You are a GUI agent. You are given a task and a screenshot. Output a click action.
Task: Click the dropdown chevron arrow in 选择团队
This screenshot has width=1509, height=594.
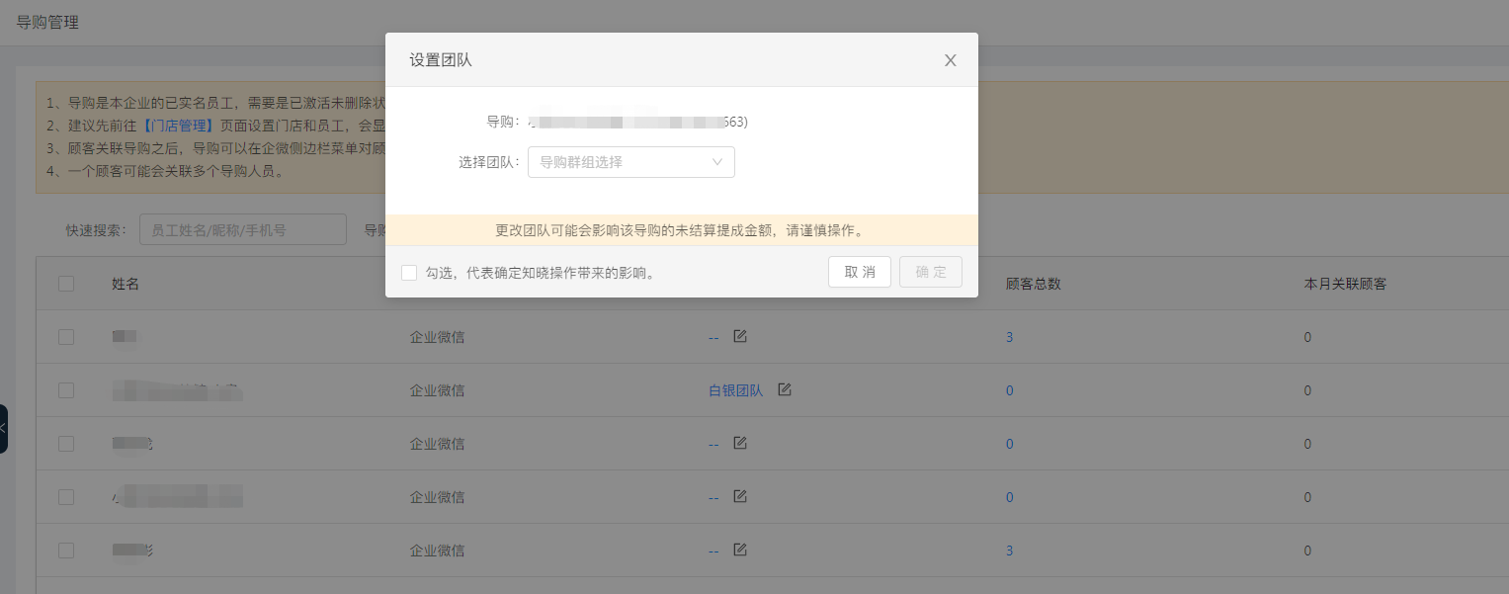point(717,162)
